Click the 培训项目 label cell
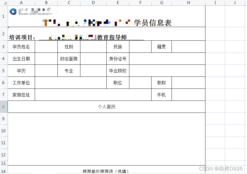This screenshot has height=174, width=247. (107, 34)
